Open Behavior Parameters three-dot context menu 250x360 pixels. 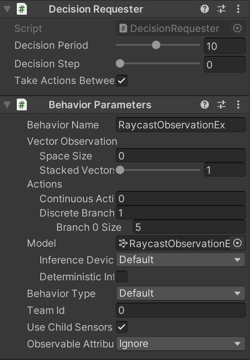[238, 105]
